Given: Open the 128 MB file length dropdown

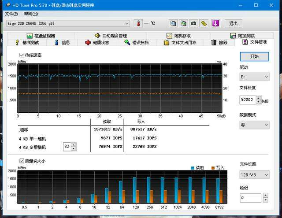Looking at the screenshot, I should 254,174.
